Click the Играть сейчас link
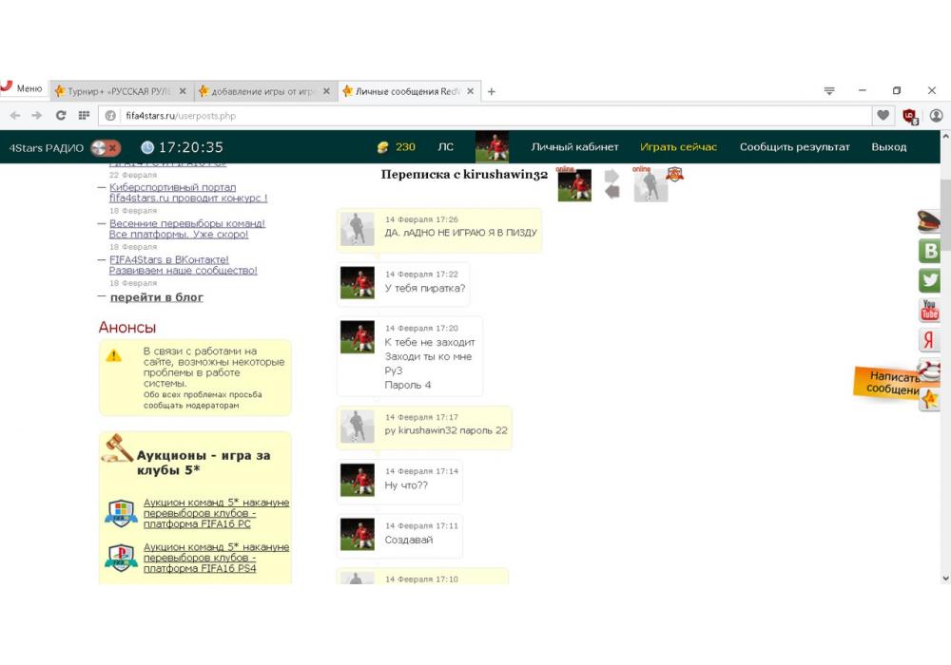951x665 pixels. pos(678,147)
